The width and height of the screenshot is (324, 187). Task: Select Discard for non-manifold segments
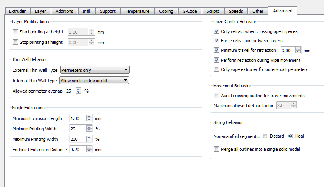coord(265,136)
